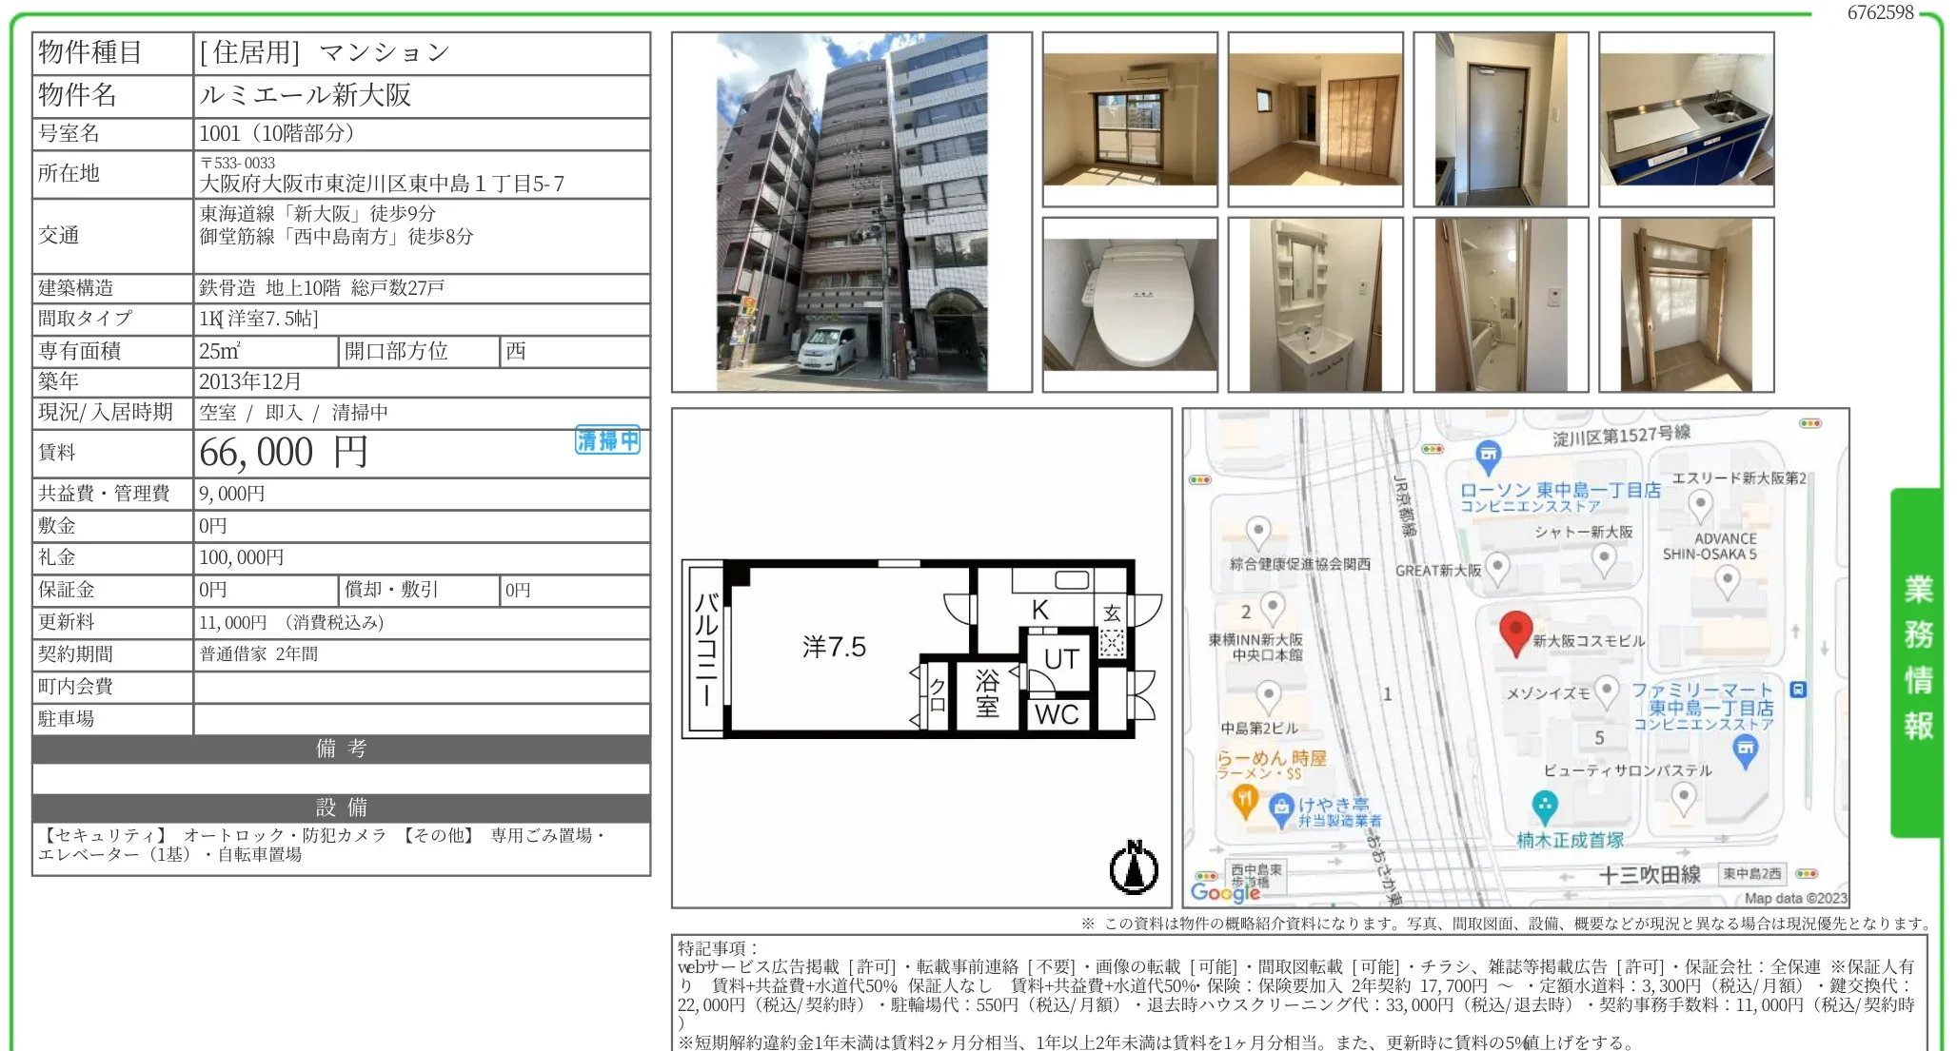Click the teal 楠木正成首塚 landmark marker
Image resolution: width=1957 pixels, height=1051 pixels.
point(1544,807)
